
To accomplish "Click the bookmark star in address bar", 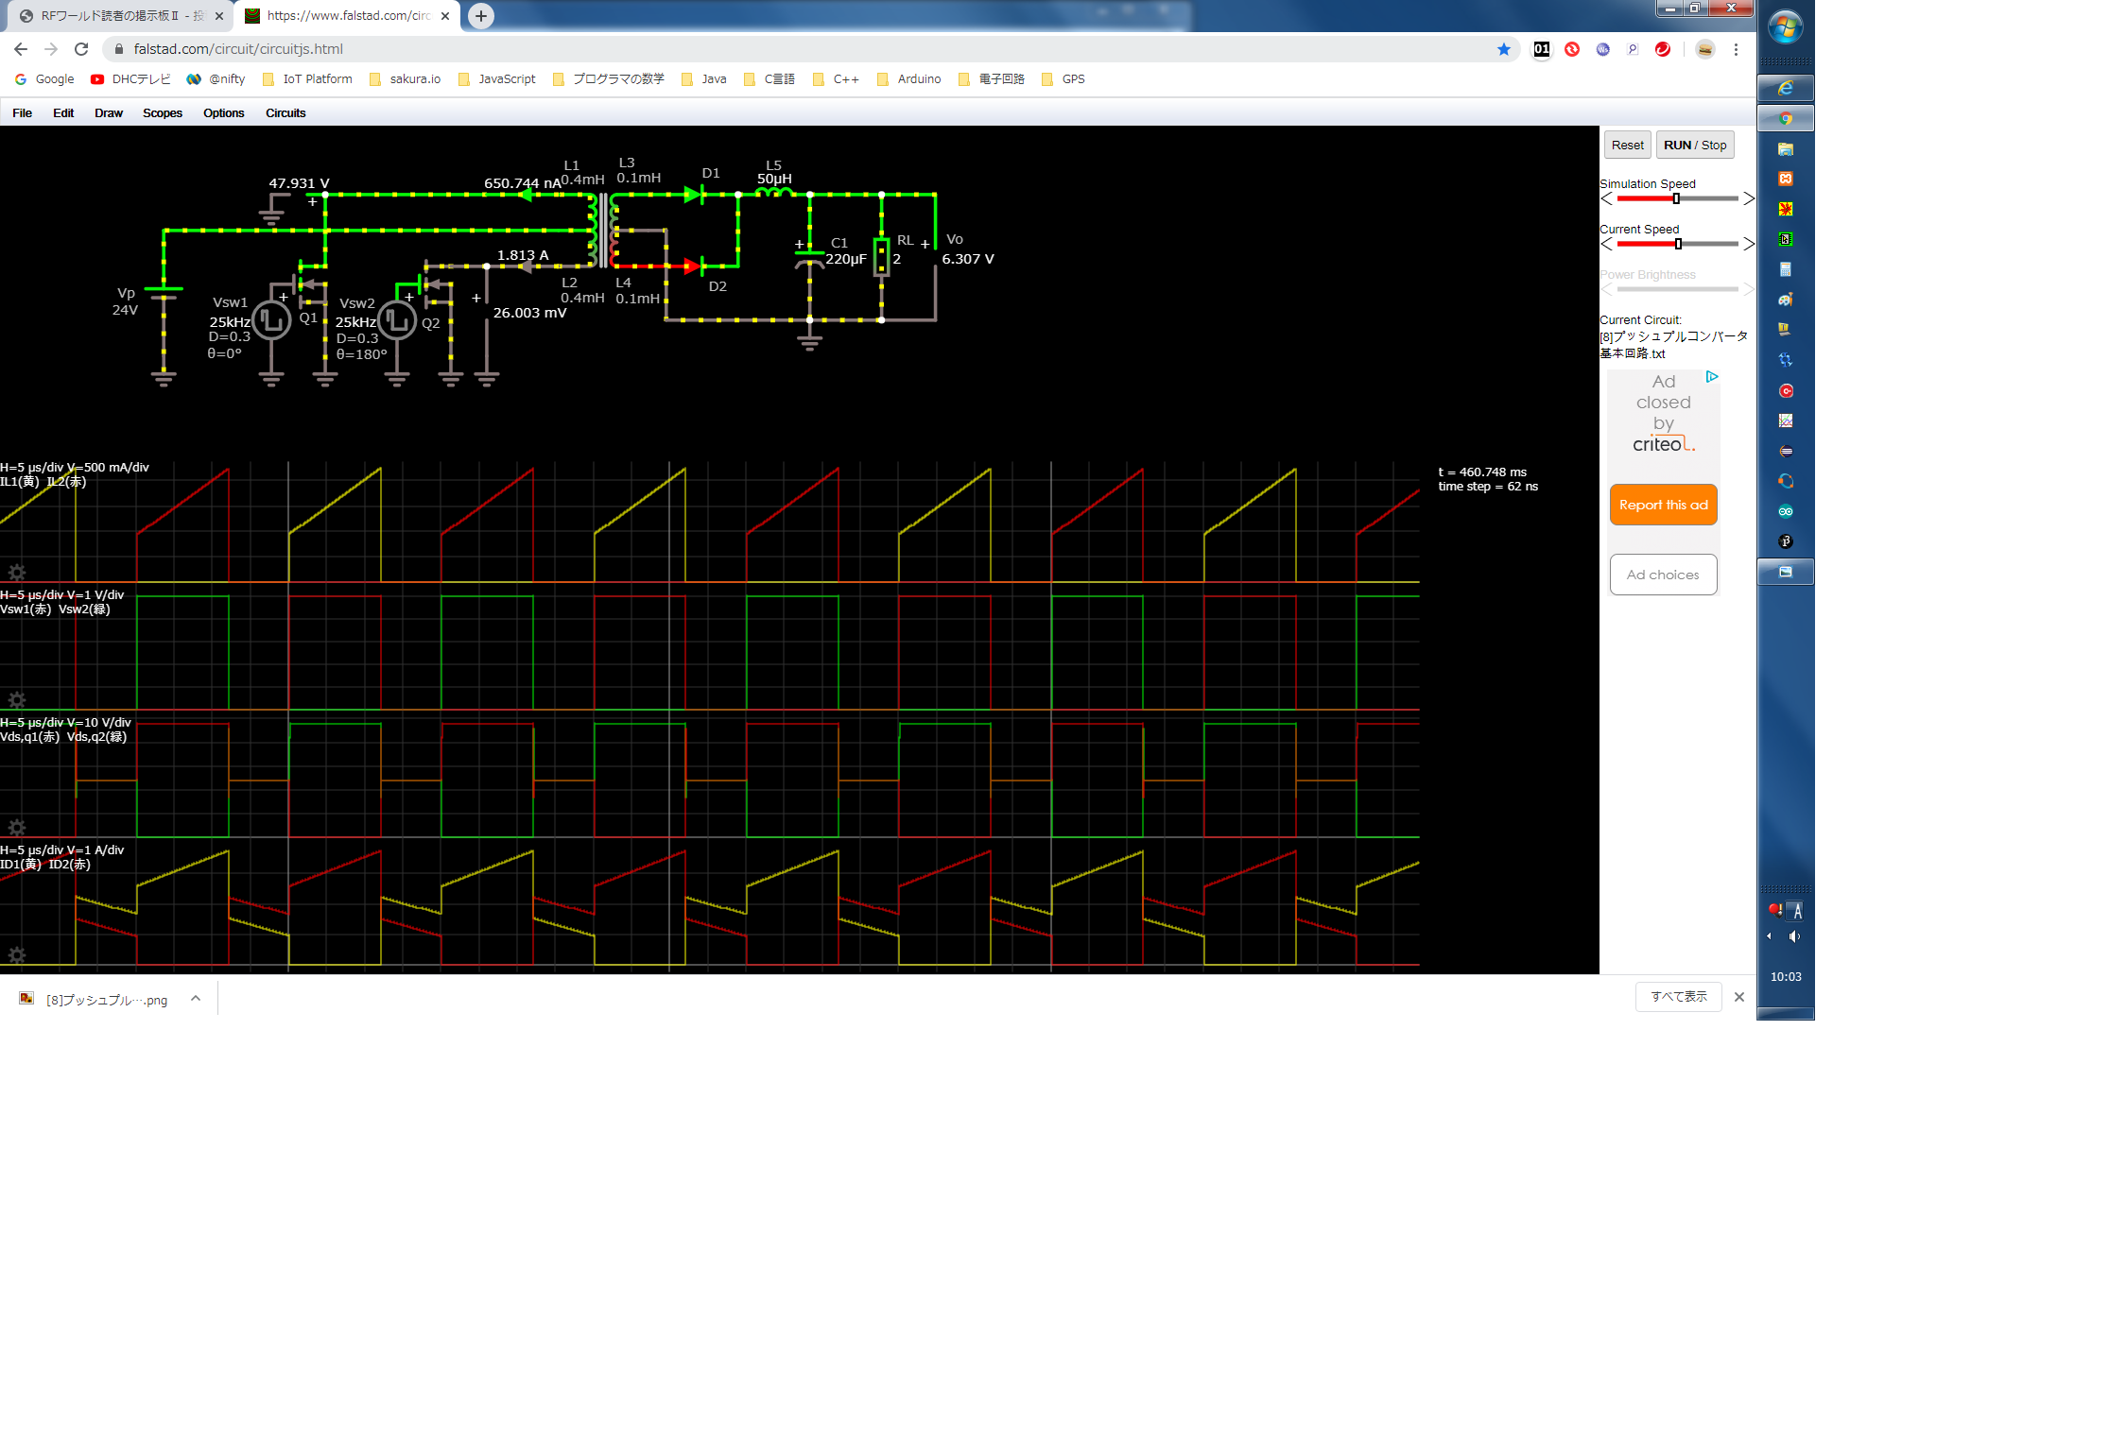I will coord(1503,49).
